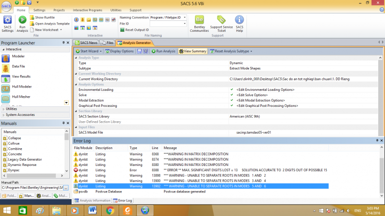Click the green Run Analysis ribbon button
385x216 pixels.
[x=22, y=24]
